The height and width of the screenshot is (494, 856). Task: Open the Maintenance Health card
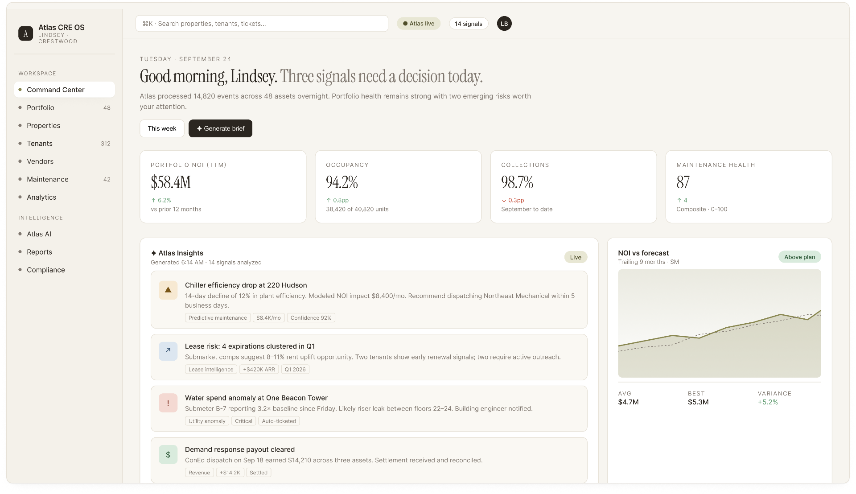tap(749, 187)
